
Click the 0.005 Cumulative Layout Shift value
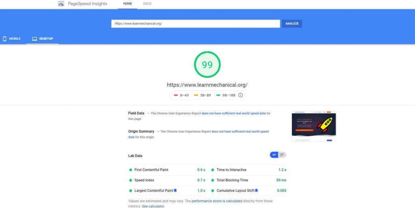[x=282, y=191]
